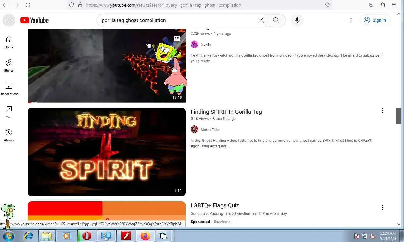
Task: Open History in the sidebar
Action: coord(9,135)
